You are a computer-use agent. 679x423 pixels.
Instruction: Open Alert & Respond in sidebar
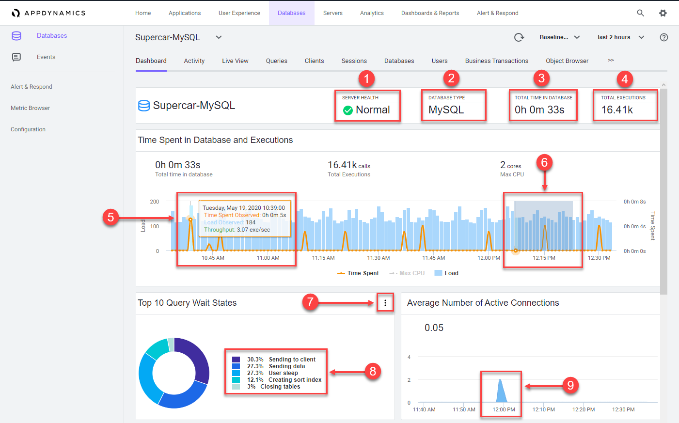tap(32, 87)
